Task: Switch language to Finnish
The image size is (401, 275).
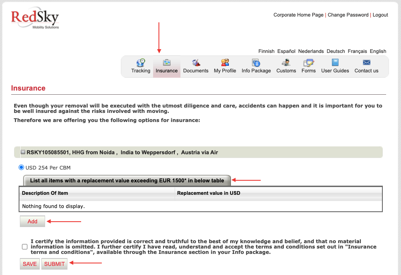Action: click(266, 51)
